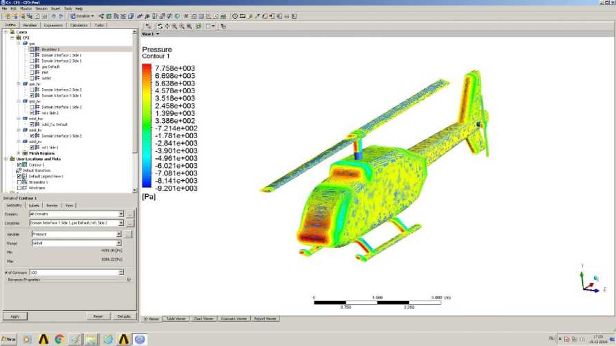Open the Location dropdown in main toolbar
The width and height of the screenshot is (616, 346).
point(82,16)
